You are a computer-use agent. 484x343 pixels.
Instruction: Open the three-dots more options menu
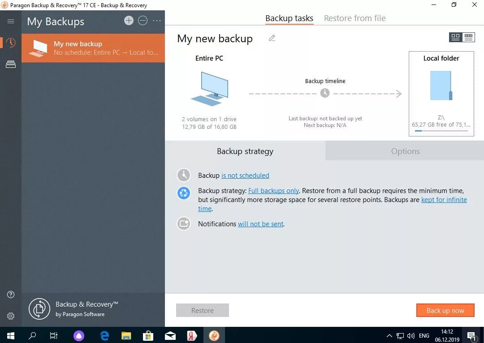click(157, 21)
